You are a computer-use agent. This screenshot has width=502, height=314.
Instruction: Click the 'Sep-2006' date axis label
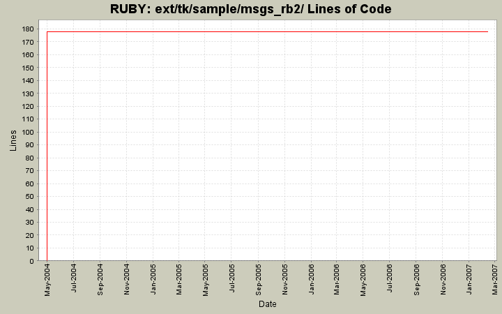coord(416,279)
